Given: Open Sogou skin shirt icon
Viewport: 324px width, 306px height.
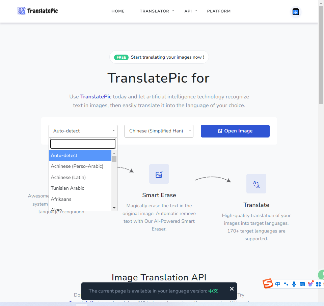Looking at the screenshot, I should pos(310,284).
